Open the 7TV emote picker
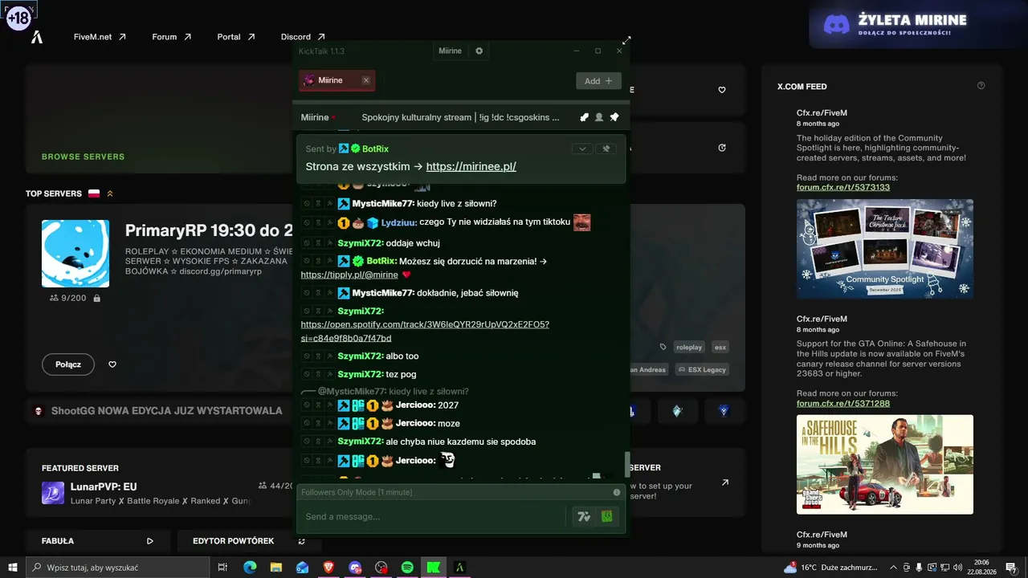The image size is (1028, 578). (x=584, y=517)
